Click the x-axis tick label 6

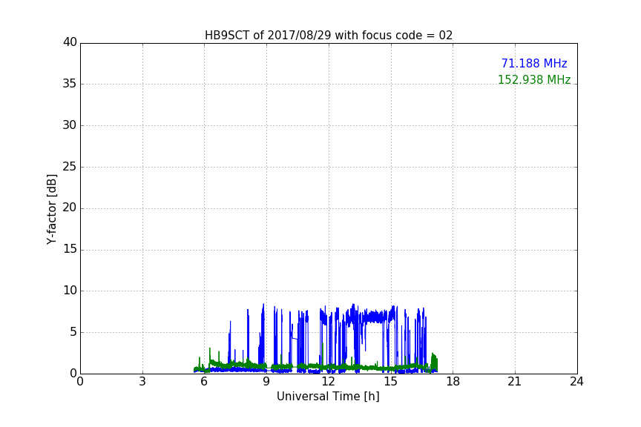(x=204, y=382)
